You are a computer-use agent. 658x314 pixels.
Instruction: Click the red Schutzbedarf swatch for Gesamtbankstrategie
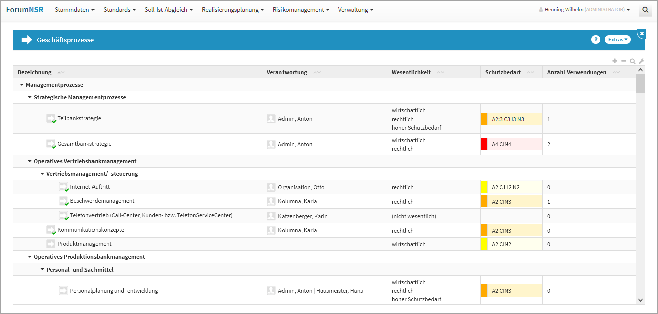pyautogui.click(x=484, y=144)
